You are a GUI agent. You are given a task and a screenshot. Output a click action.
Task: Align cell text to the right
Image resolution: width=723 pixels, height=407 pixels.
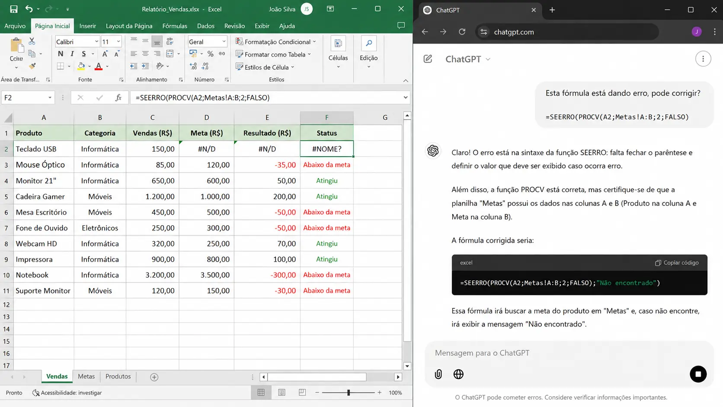tap(157, 54)
